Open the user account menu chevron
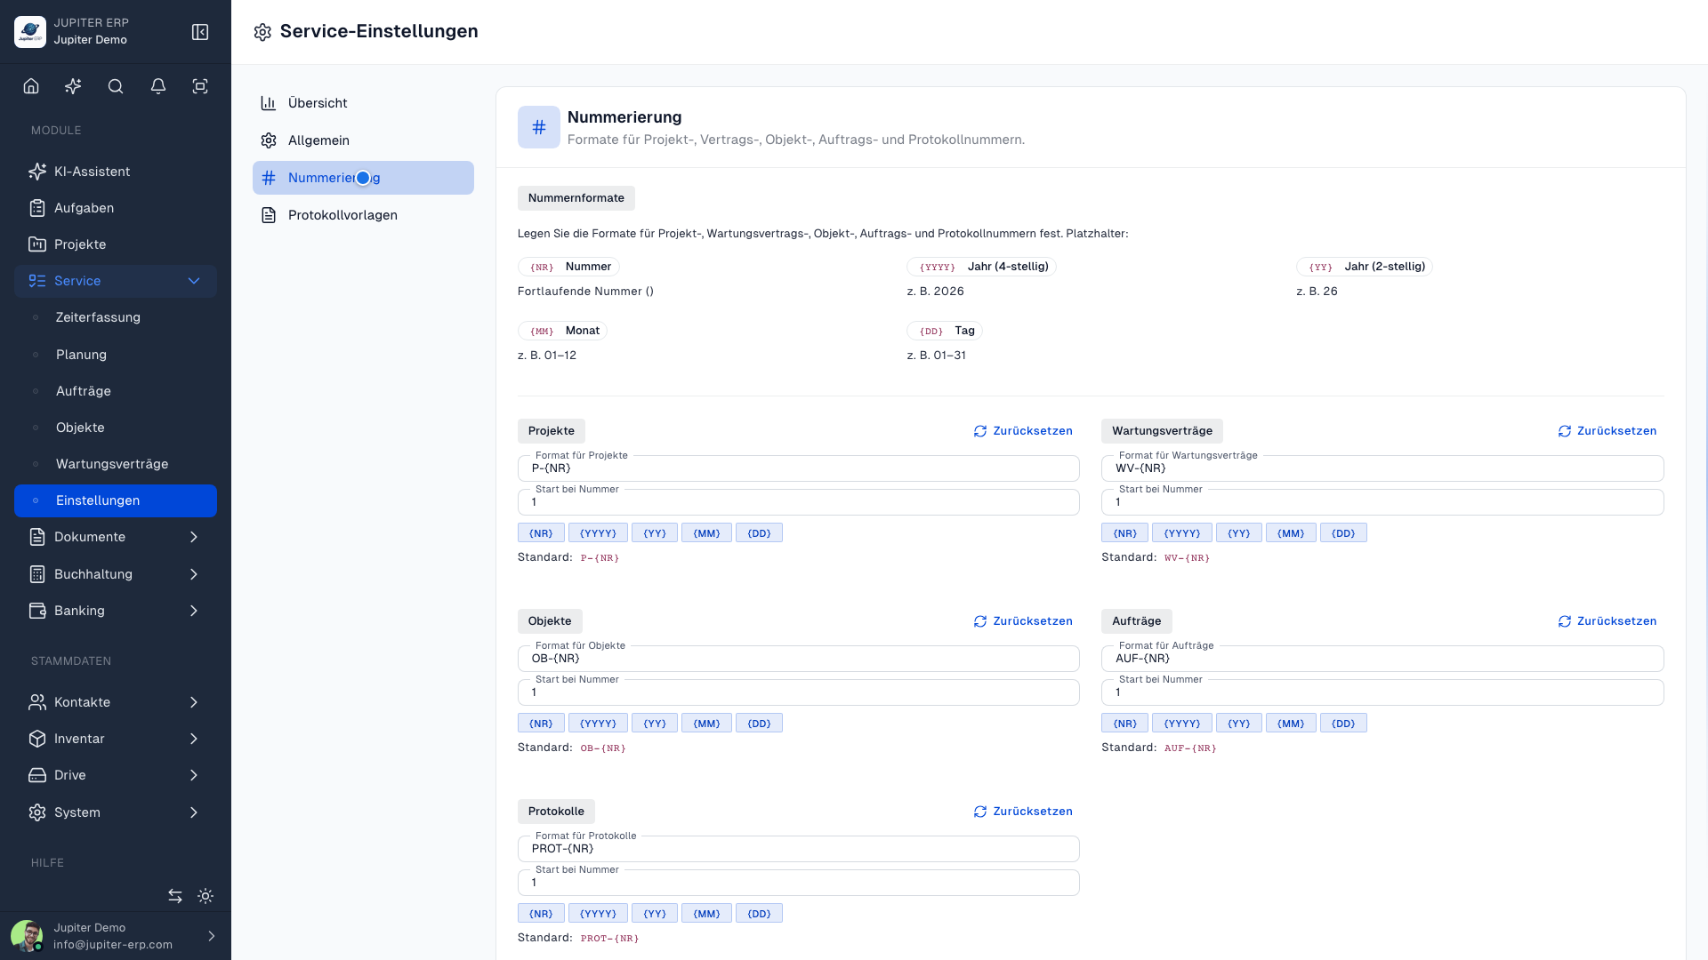1708x960 pixels. pos(212,936)
